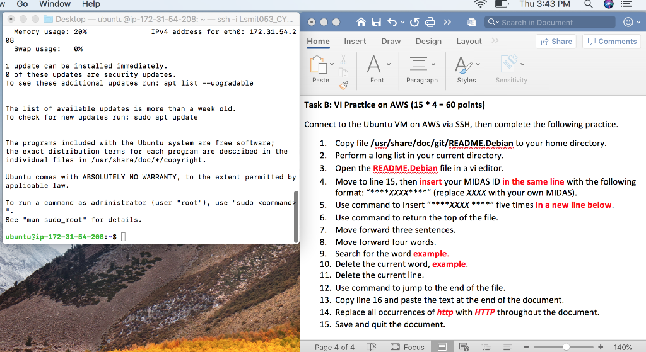This screenshot has width=646, height=352.
Task: Save the document with the floppy disk icon
Action: pos(376,22)
